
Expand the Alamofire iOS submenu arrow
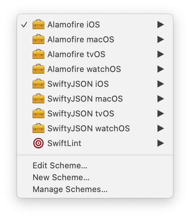tap(161, 24)
